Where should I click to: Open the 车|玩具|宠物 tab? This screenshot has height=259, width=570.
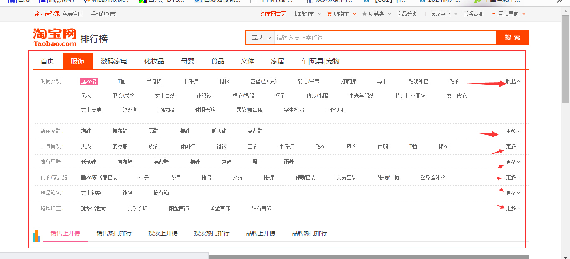tap(320, 61)
